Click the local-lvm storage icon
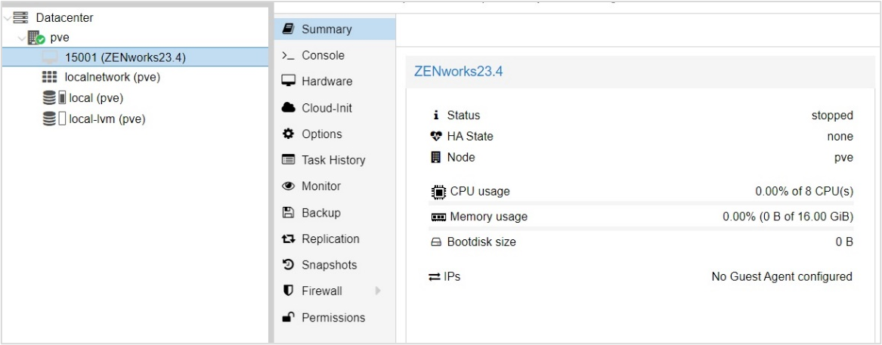Image resolution: width=882 pixels, height=345 pixels. pos(53,119)
